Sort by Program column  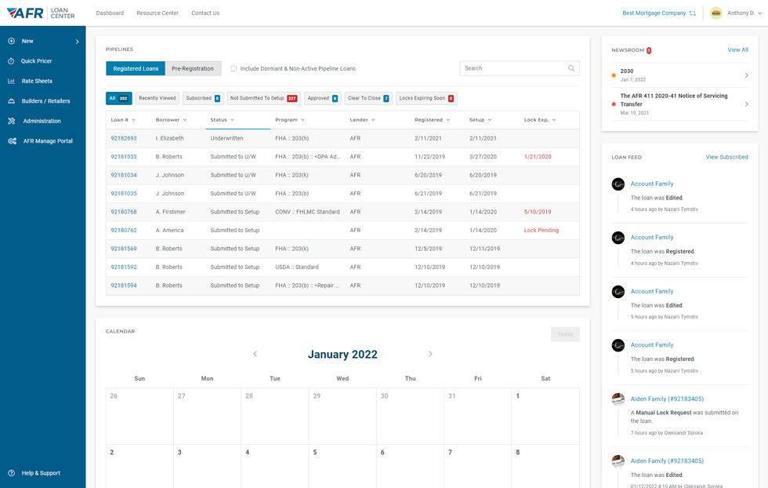(x=290, y=120)
